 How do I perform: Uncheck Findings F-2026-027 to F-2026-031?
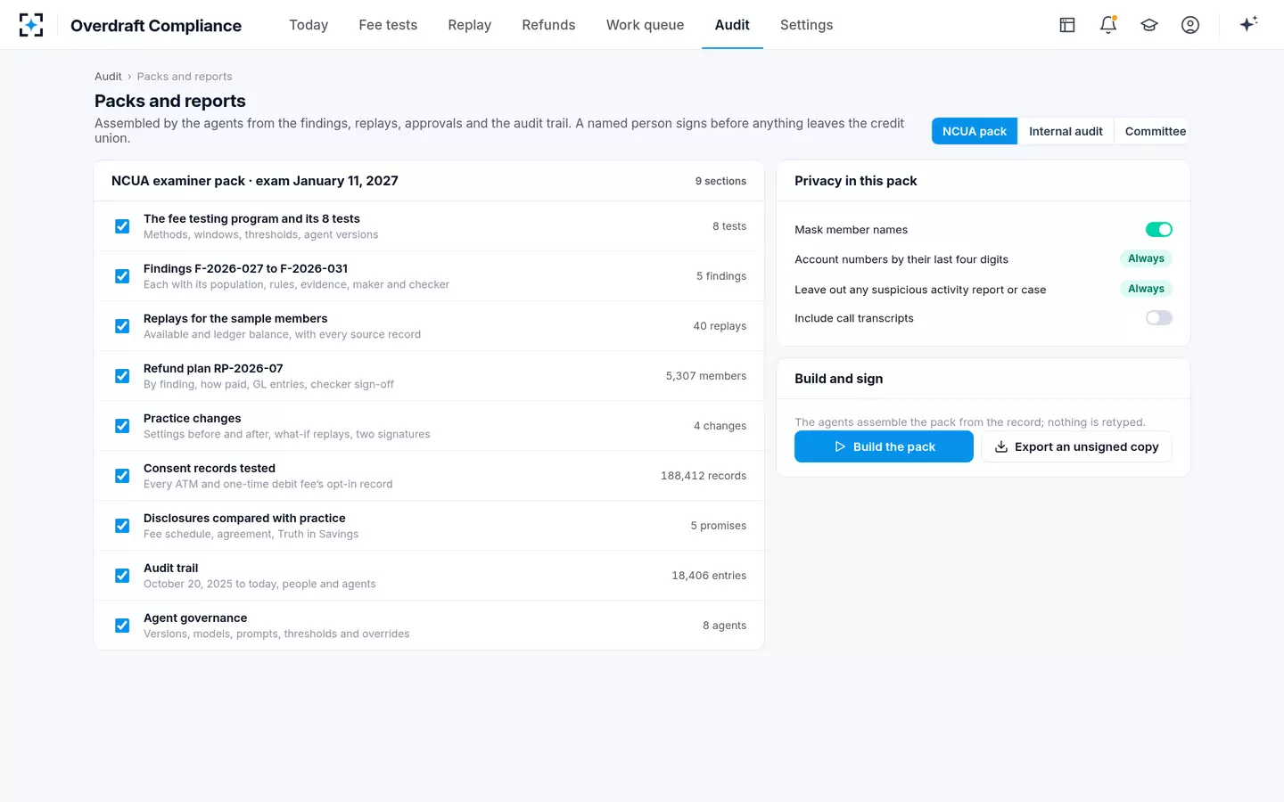tap(122, 276)
